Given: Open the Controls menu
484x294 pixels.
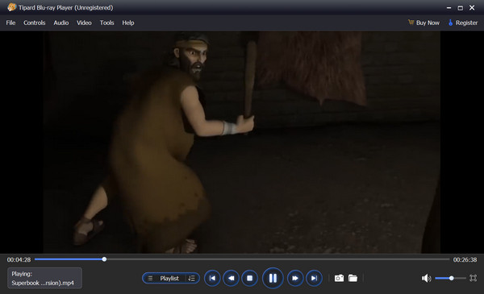Looking at the screenshot, I should pos(34,23).
